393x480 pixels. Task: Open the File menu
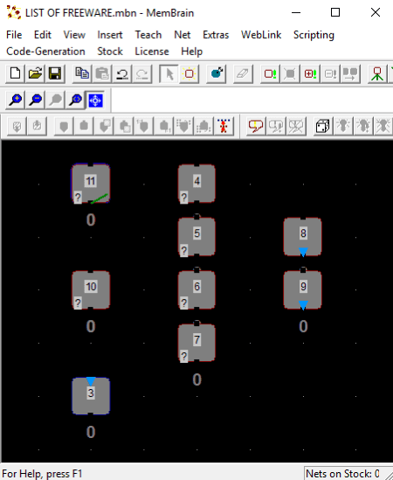14,35
